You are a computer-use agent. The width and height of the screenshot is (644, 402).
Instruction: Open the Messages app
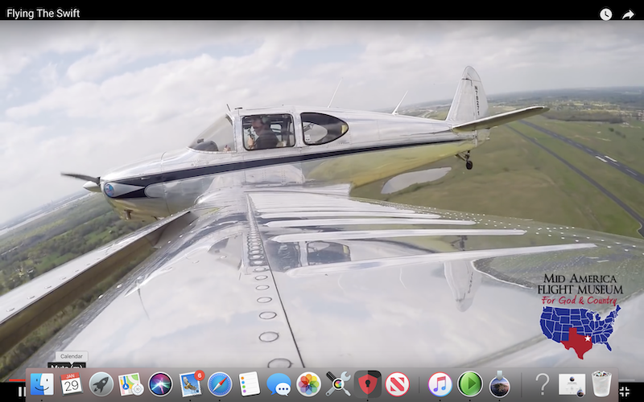pos(279,384)
